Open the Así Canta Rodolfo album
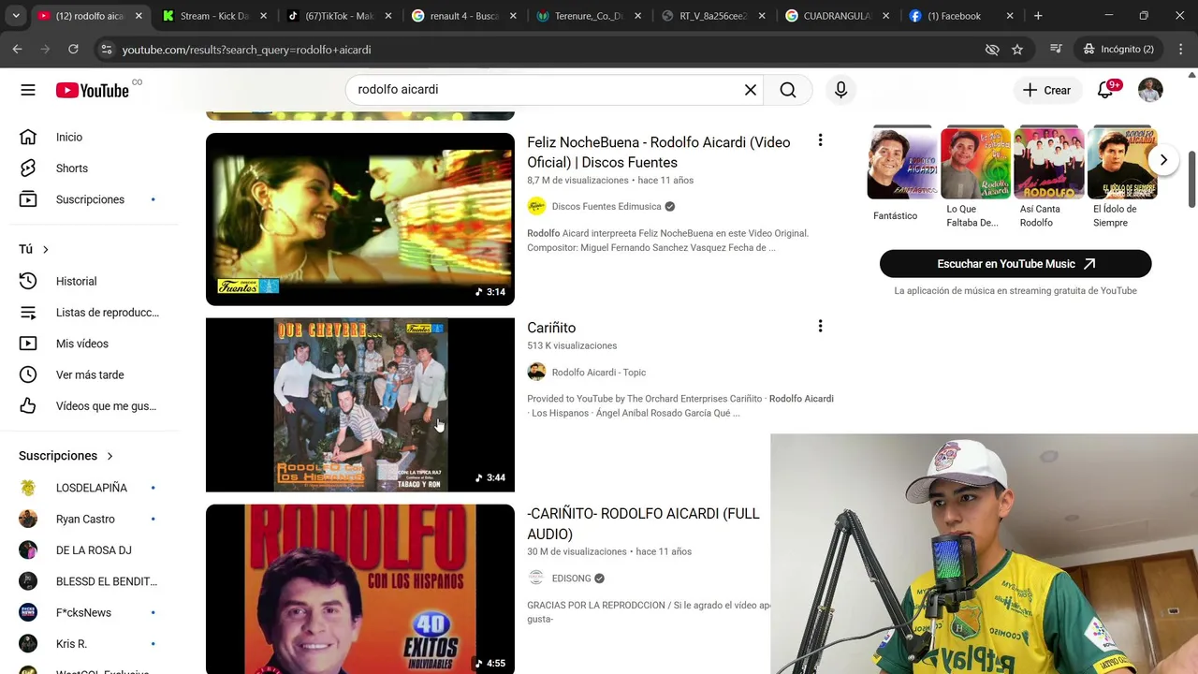1198x674 pixels. 1049,164
